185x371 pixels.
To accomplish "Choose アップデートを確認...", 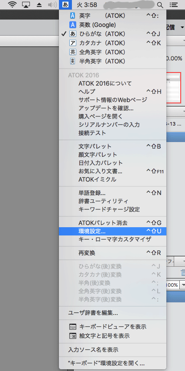I will point(113,108).
